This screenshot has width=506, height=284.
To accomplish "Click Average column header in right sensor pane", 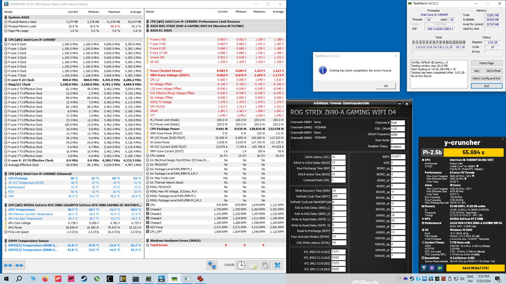I will [278, 12].
